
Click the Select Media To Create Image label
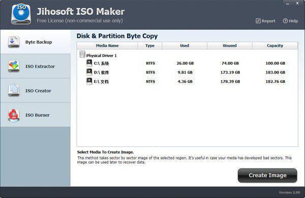pyautogui.click(x=105, y=152)
